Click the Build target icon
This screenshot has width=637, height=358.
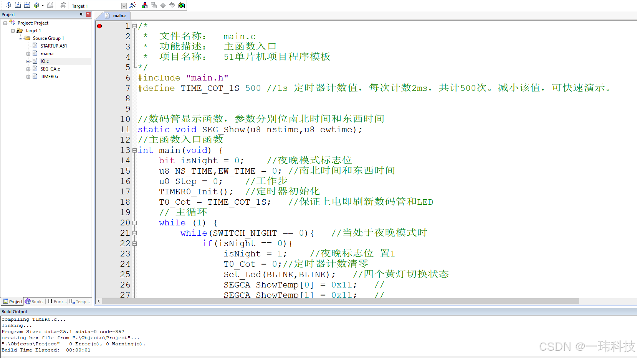[x=18, y=5]
